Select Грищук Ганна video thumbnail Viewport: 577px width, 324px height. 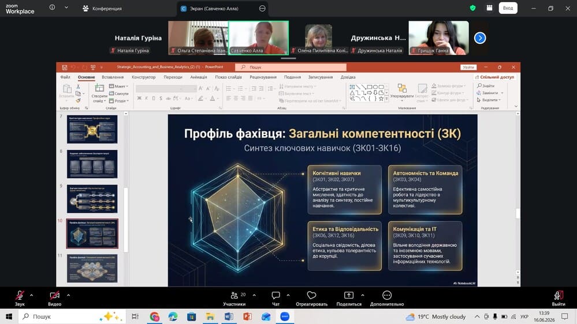click(x=438, y=38)
